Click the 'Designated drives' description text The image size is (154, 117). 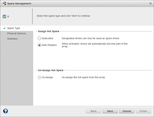[x=90, y=38]
